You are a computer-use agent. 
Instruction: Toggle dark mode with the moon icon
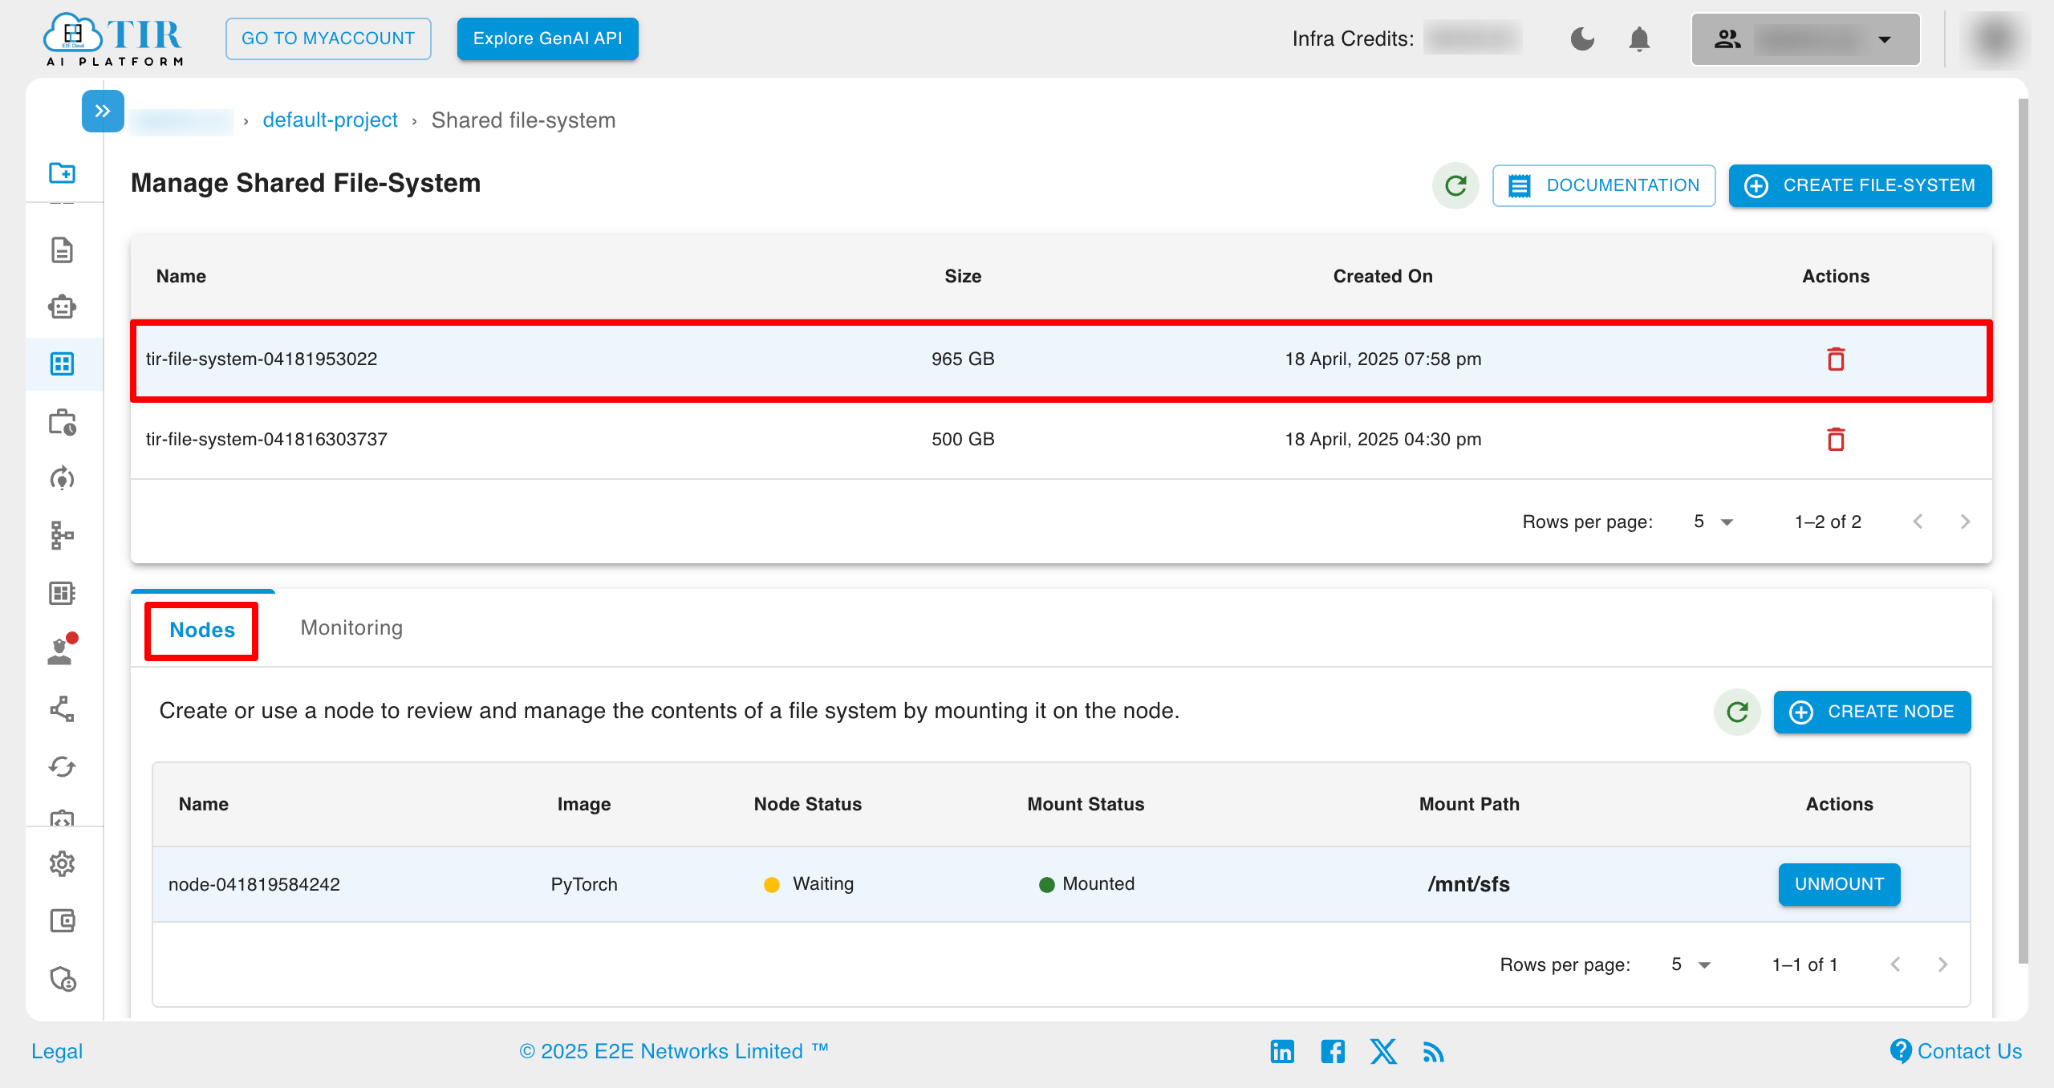coord(1582,39)
